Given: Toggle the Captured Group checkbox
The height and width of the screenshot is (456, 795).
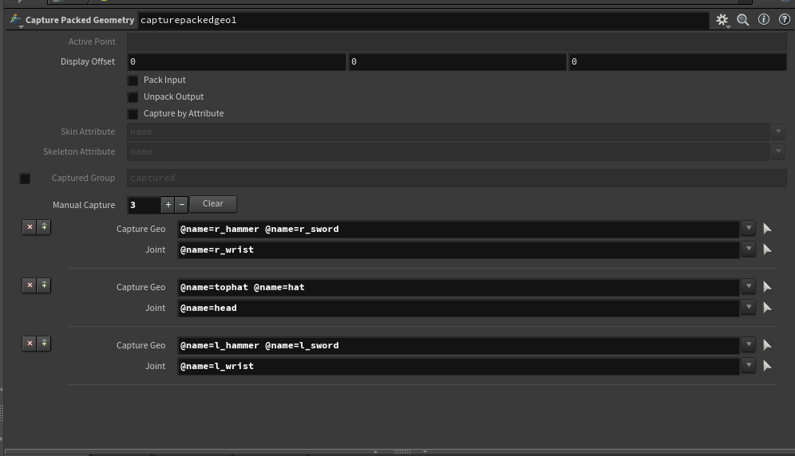Looking at the screenshot, I should (x=25, y=179).
